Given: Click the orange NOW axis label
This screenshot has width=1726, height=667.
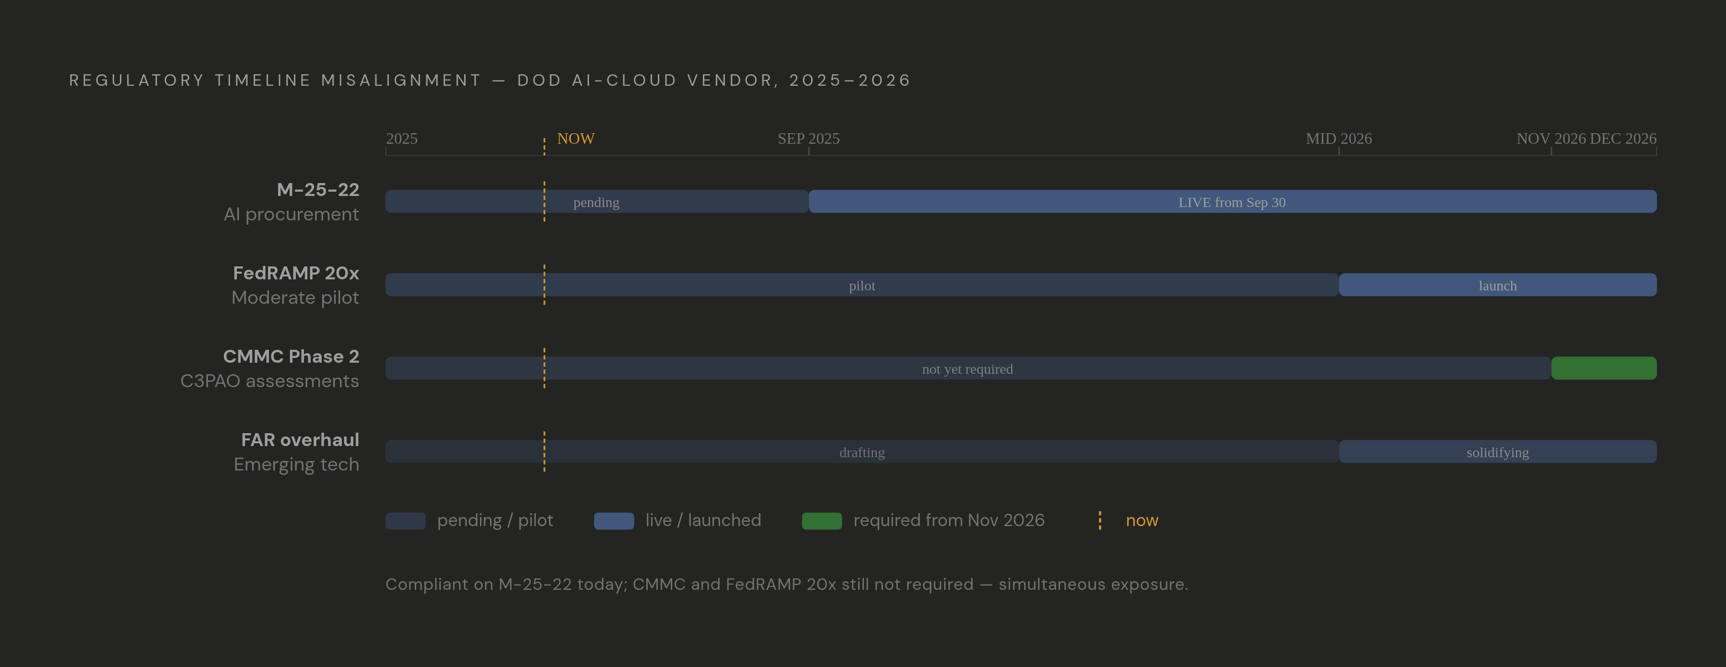Looking at the screenshot, I should [x=575, y=138].
